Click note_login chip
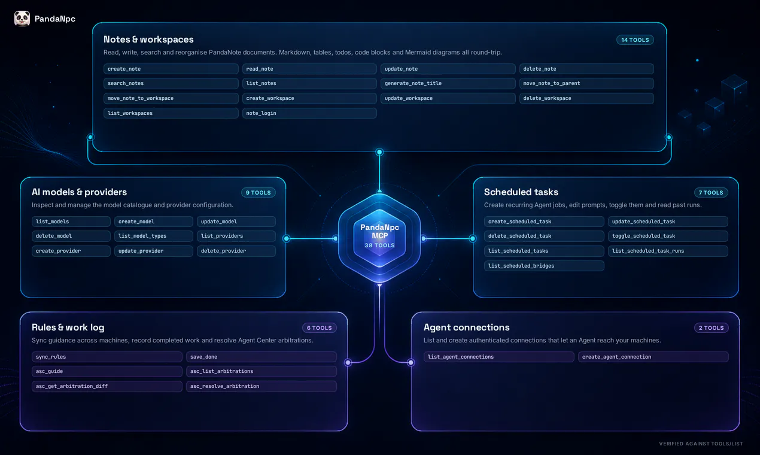The width and height of the screenshot is (760, 455). (309, 113)
